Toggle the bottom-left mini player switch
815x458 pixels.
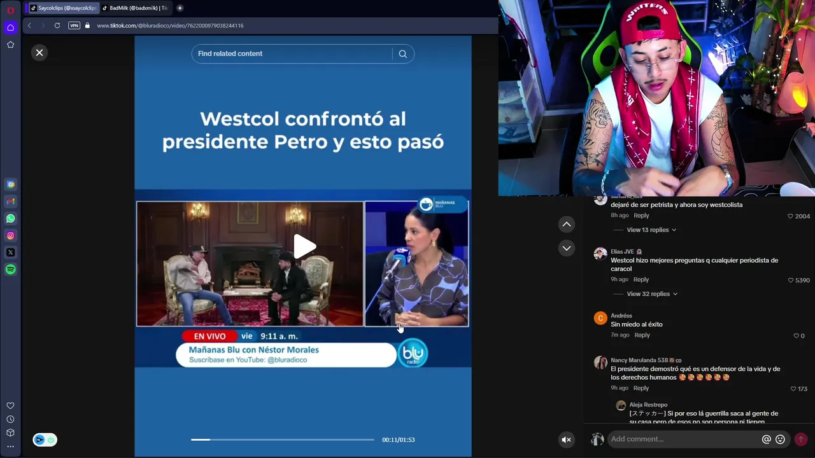(45, 440)
